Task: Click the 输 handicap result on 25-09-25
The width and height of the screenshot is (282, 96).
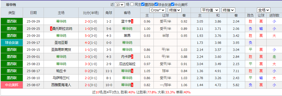Action: pyautogui.click(x=261, y=29)
